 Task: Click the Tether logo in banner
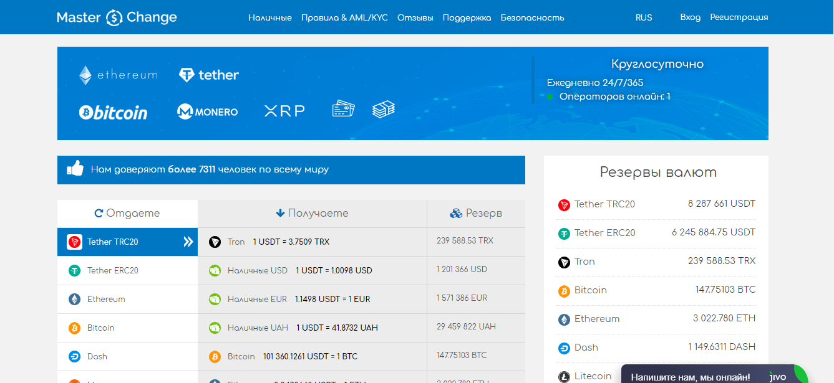(209, 75)
